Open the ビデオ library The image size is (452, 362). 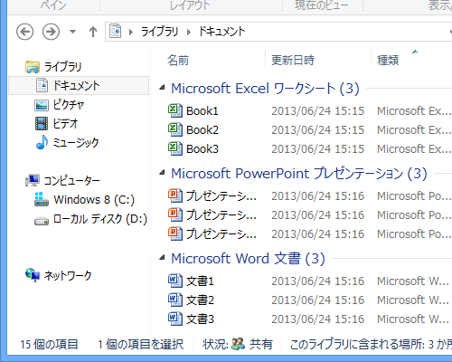click(x=65, y=123)
